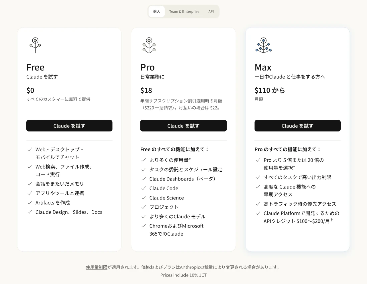The width and height of the screenshot is (367, 284).
Task: Click the $18 price text
Action: pos(146,90)
